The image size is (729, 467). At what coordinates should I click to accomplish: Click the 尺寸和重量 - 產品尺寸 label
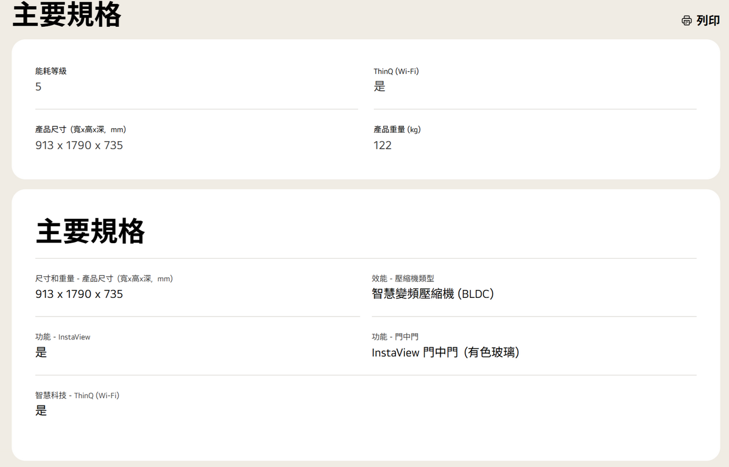[x=104, y=278]
